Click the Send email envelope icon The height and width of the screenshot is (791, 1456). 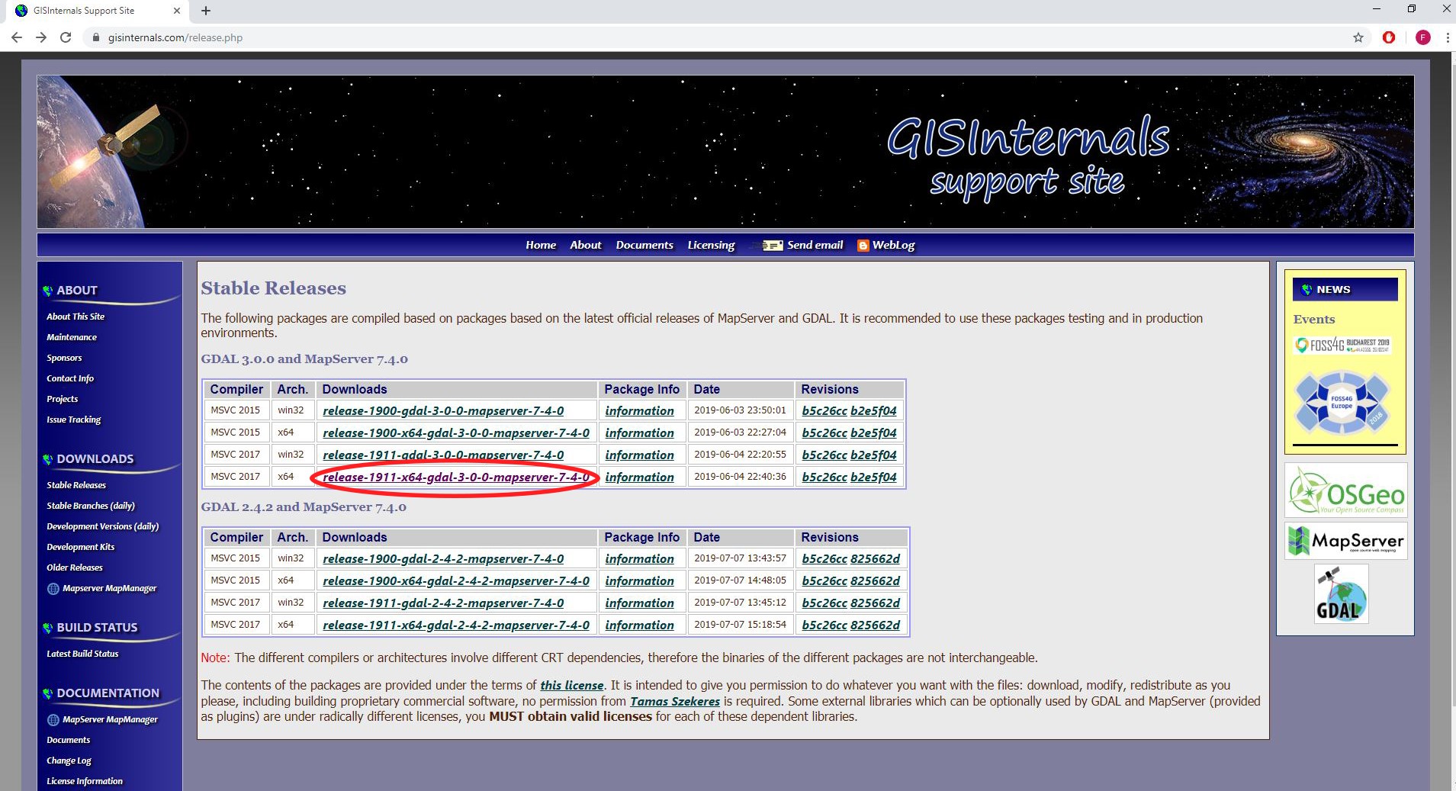pyautogui.click(x=773, y=246)
